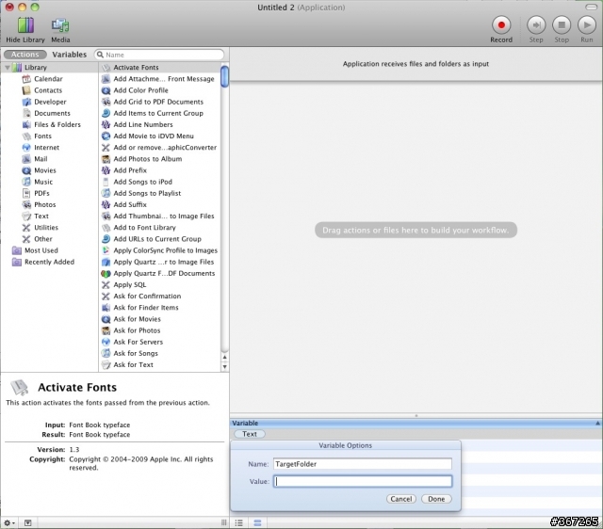Click the action list scrollbar thumb
This screenshot has width=603, height=529.
pyautogui.click(x=224, y=76)
